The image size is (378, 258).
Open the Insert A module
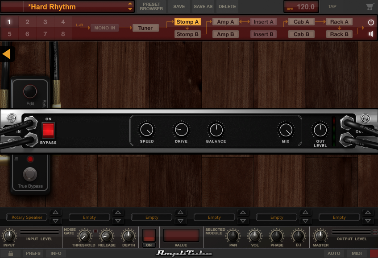(x=263, y=22)
